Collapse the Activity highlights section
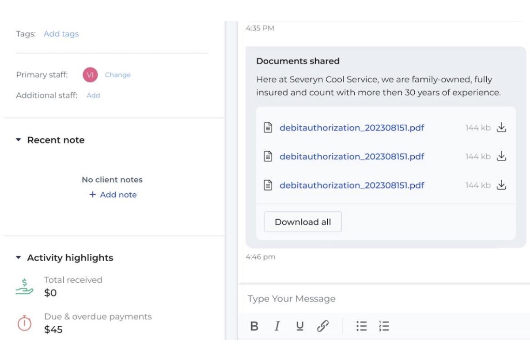Viewport: 530px width, 353px height. [19, 258]
